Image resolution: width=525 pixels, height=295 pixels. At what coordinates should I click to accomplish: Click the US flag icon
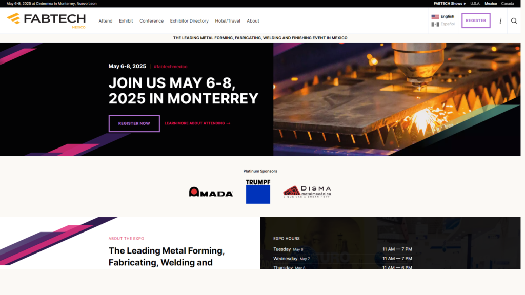point(435,17)
